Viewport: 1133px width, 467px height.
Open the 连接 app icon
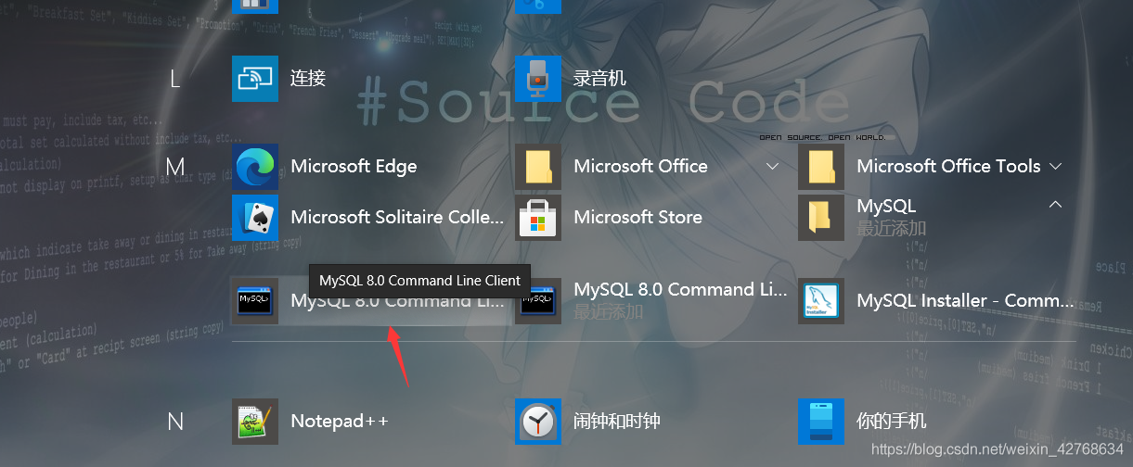coord(255,79)
